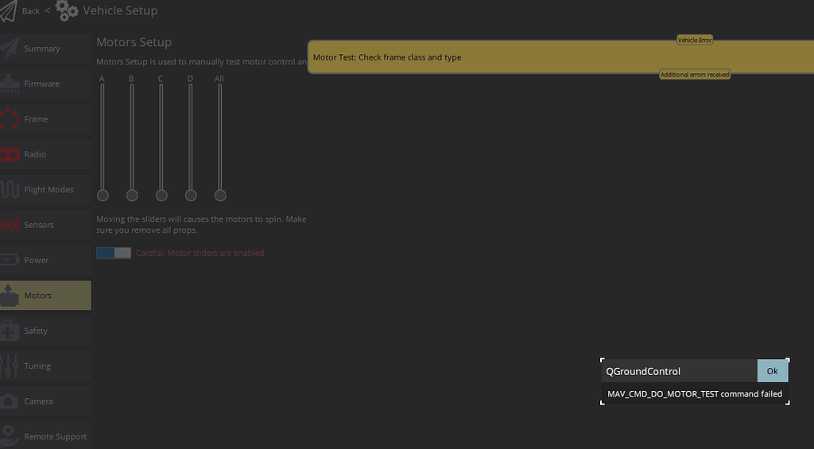
Task: Click the motor C slider handle
Action: pyautogui.click(x=161, y=195)
